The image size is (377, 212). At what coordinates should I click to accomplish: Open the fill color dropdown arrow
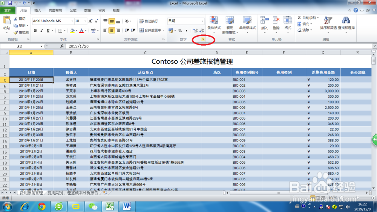click(x=77, y=31)
